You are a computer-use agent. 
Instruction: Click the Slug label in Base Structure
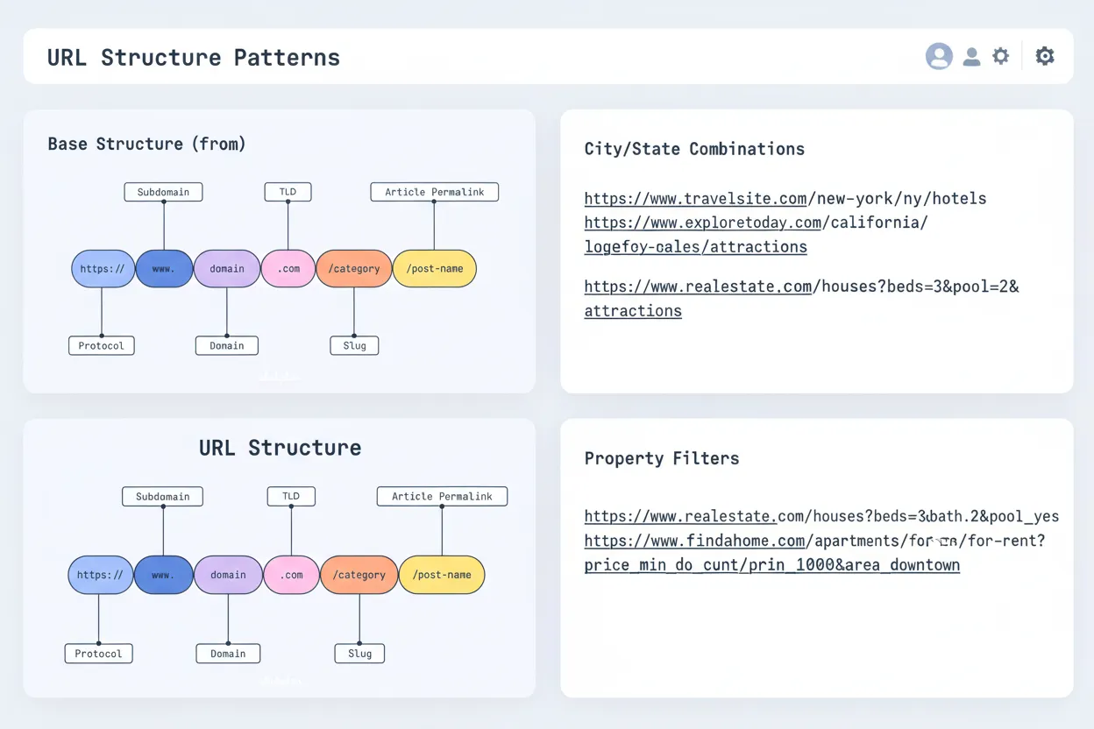354,345
